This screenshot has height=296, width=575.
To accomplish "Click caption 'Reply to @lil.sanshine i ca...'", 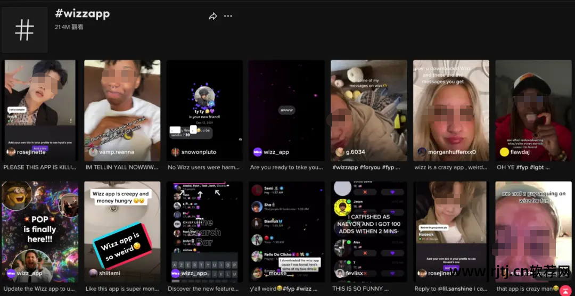I will coord(451,289).
